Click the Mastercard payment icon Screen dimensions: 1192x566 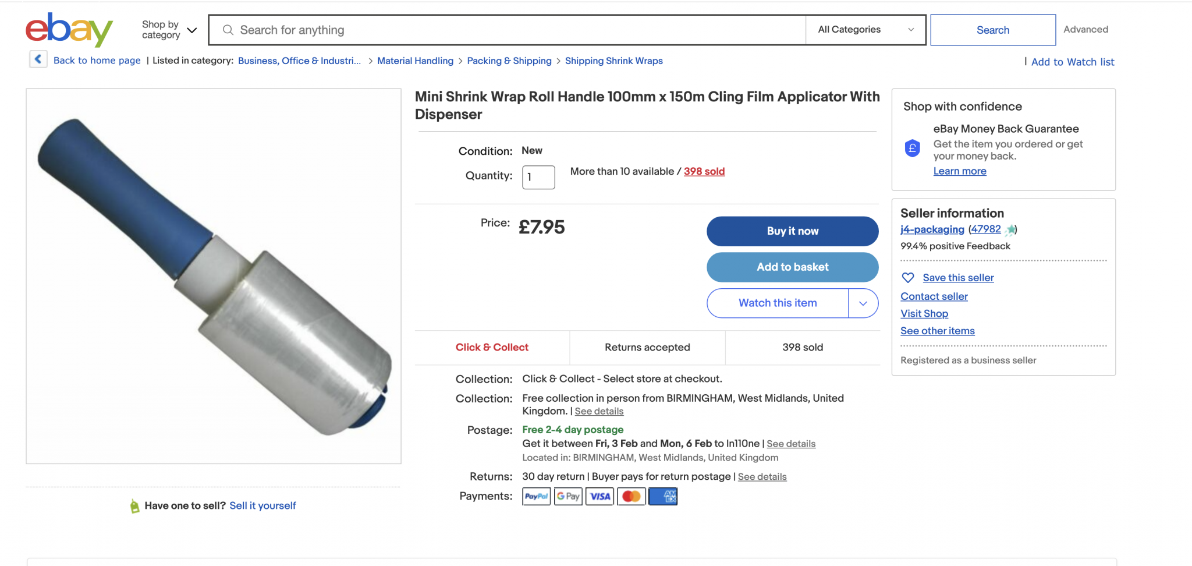click(x=631, y=496)
